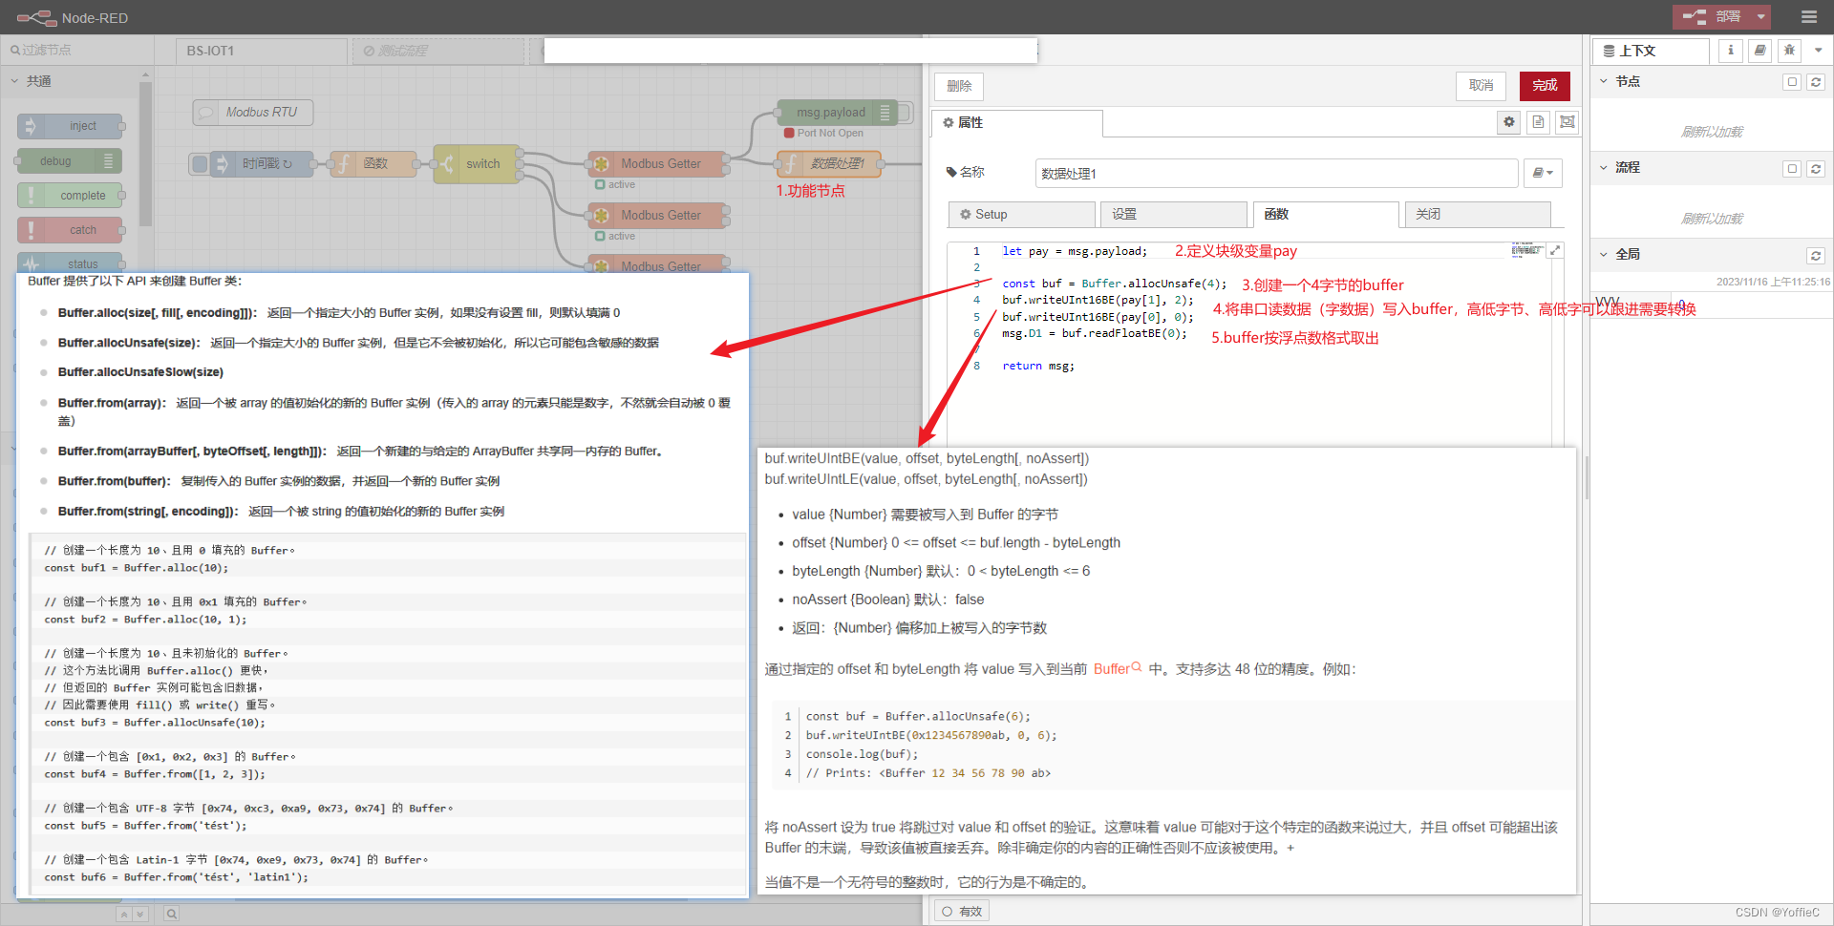Screen dimensions: 1834x926
Task: Click the status node in palette
Action: (x=69, y=263)
